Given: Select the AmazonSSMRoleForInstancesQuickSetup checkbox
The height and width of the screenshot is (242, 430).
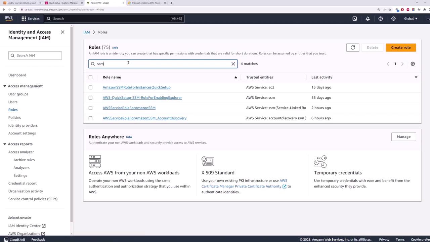Looking at the screenshot, I should 90,87.
